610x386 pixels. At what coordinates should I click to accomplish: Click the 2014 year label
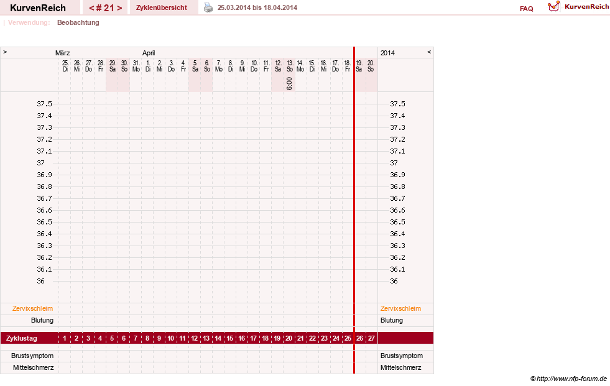(x=387, y=53)
